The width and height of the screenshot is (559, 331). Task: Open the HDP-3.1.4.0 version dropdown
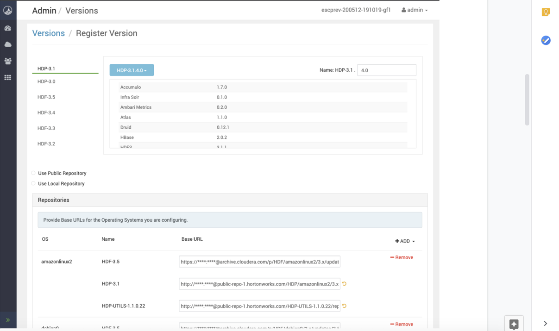(x=132, y=70)
